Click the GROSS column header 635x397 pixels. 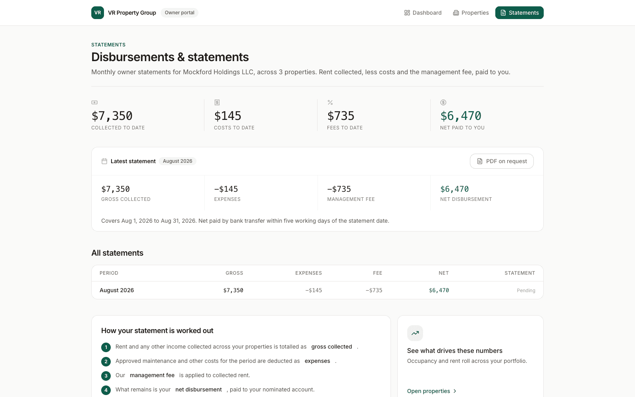(x=234, y=273)
